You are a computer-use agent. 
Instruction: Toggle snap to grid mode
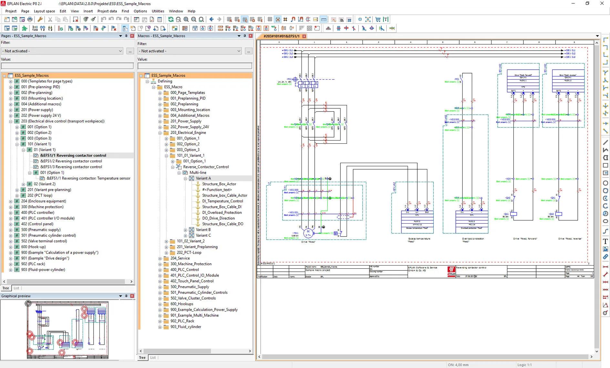(x=277, y=19)
